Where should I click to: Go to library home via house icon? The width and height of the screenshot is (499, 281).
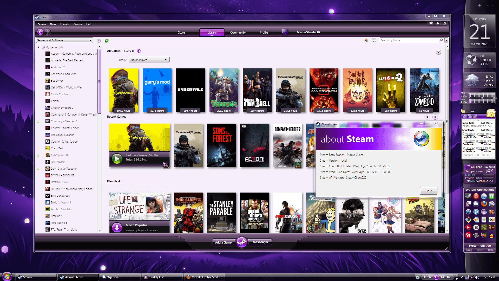pyautogui.click(x=366, y=40)
